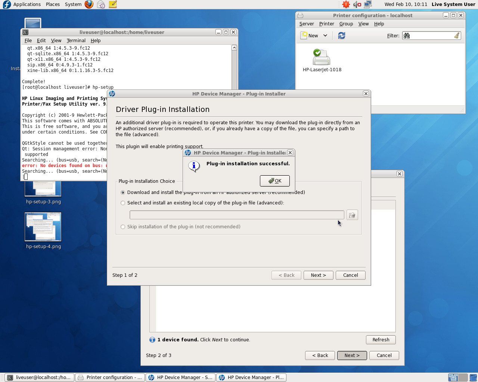Click the Firefox browser launcher icon
Image resolution: width=478 pixels, height=382 pixels.
(89, 4)
